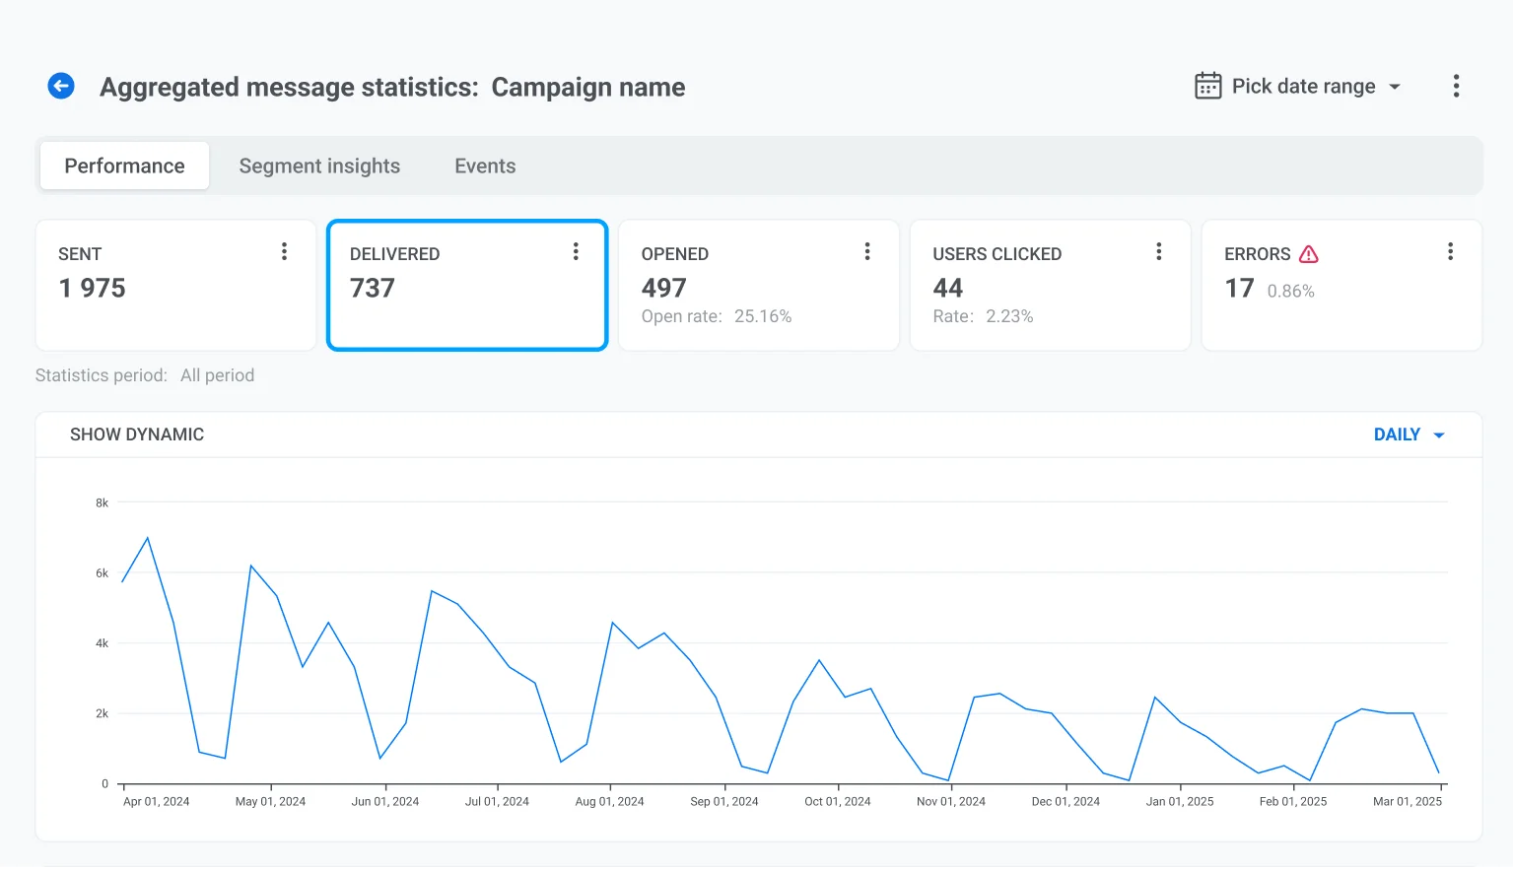The image size is (1513, 869).
Task: Switch to the Performance tab
Action: (124, 166)
